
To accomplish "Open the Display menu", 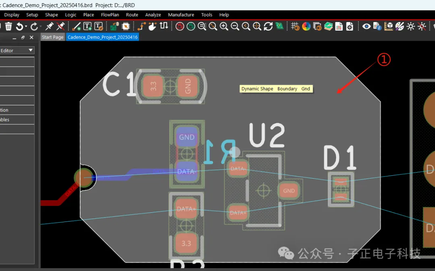I will click(x=12, y=14).
